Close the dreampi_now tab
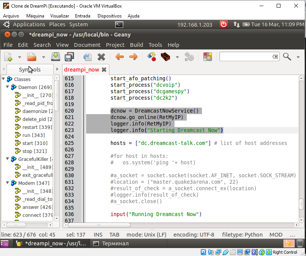 tap(104, 70)
